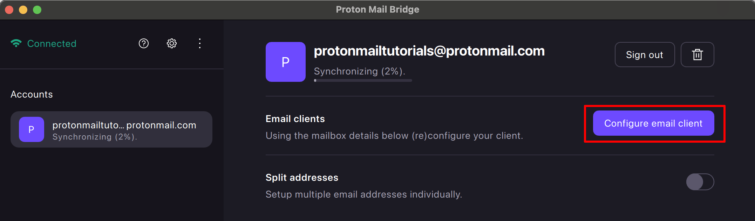
Task: Open the Accounts section heading
Action: pyautogui.click(x=32, y=94)
